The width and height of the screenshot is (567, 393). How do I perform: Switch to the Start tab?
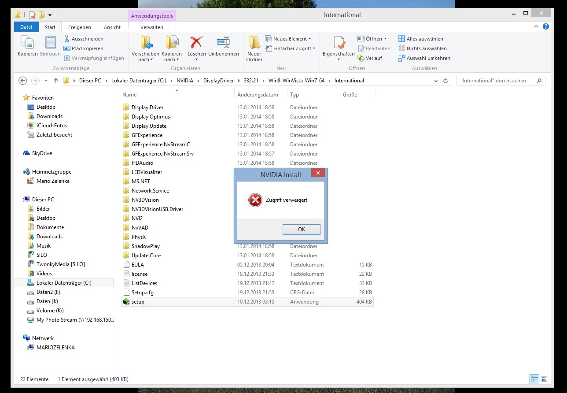(50, 27)
